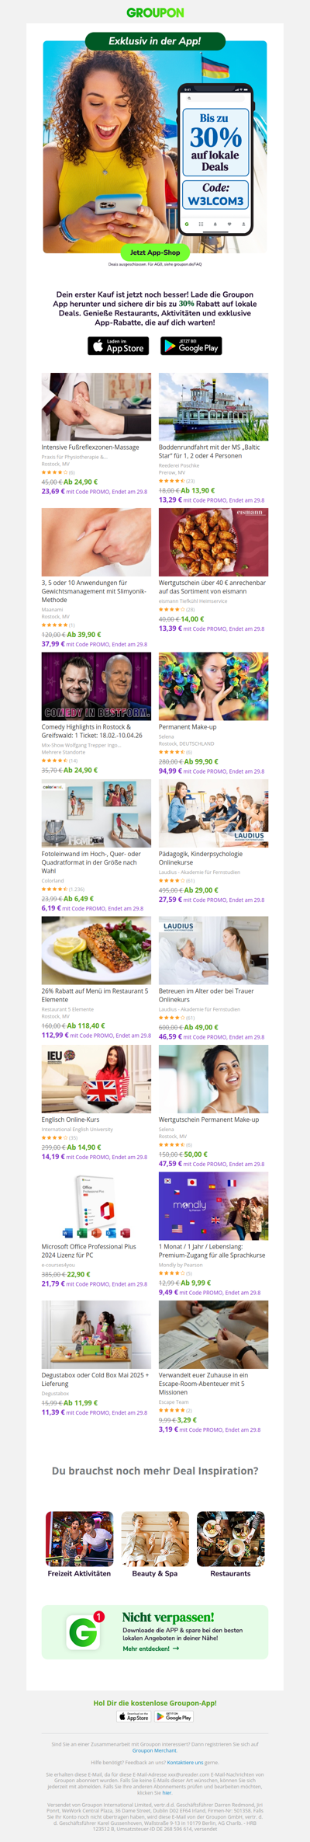The height and width of the screenshot is (1842, 310).
Task: Open the Boddenrundfahrt MS Baltic Star deal
Action: [213, 406]
